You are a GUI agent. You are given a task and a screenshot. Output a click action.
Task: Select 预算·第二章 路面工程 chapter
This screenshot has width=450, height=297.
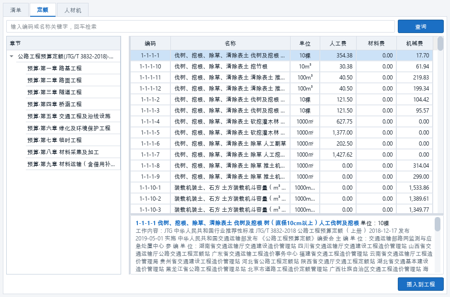pos(55,80)
